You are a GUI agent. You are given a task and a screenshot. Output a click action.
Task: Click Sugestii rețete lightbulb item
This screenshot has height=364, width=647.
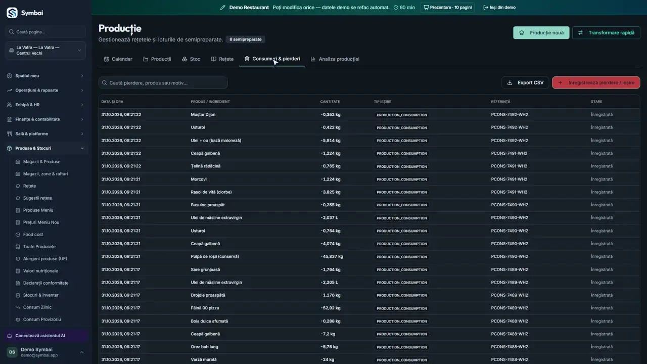tap(37, 198)
